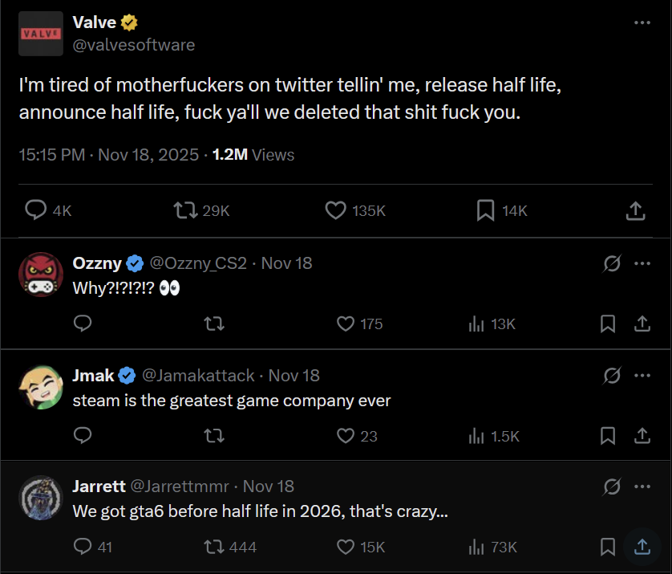The image size is (672, 574).
Task: View analytics of Ozzny's reply
Action: (476, 324)
